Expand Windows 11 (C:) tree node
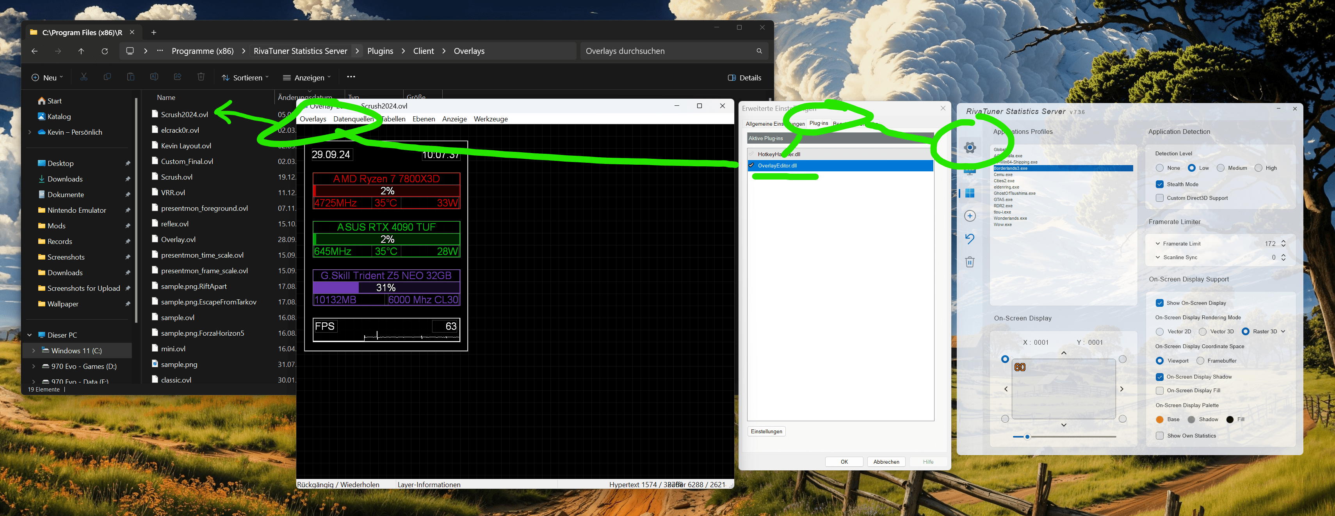The image size is (1335, 516). tap(34, 351)
